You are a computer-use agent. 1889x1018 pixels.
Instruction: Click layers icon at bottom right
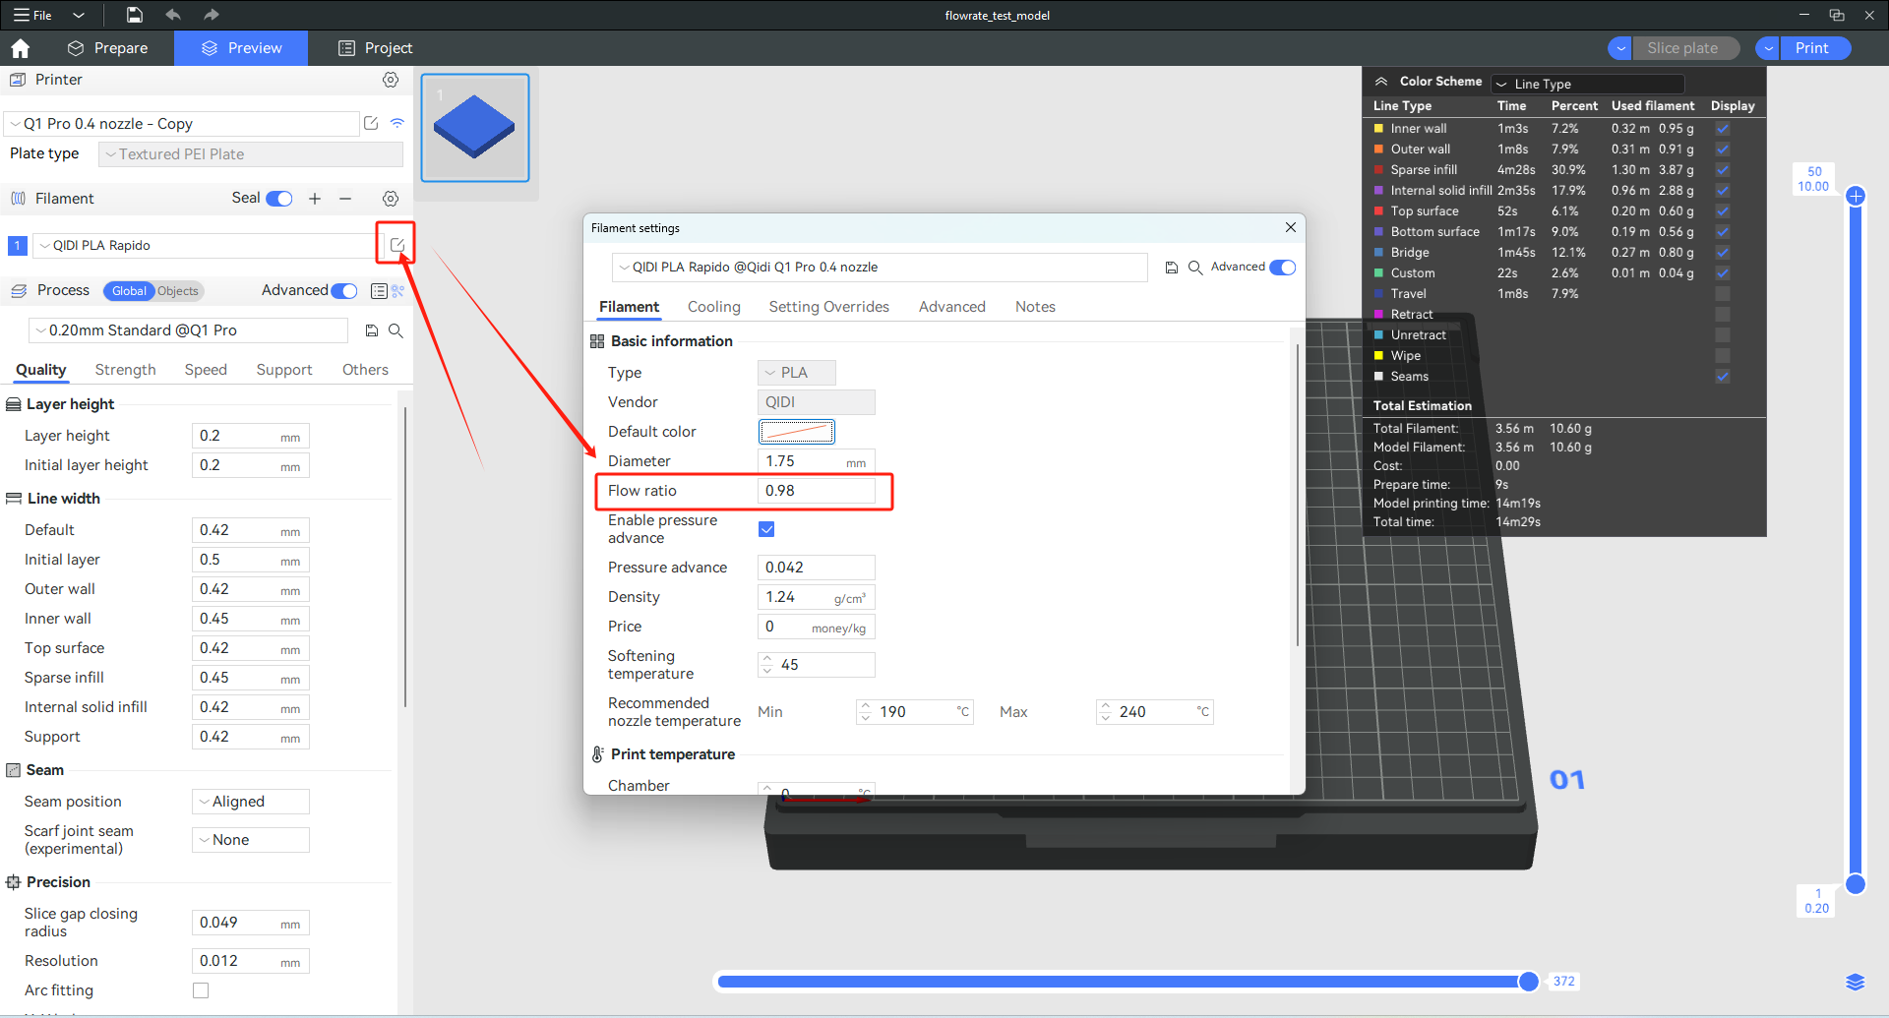(1855, 982)
